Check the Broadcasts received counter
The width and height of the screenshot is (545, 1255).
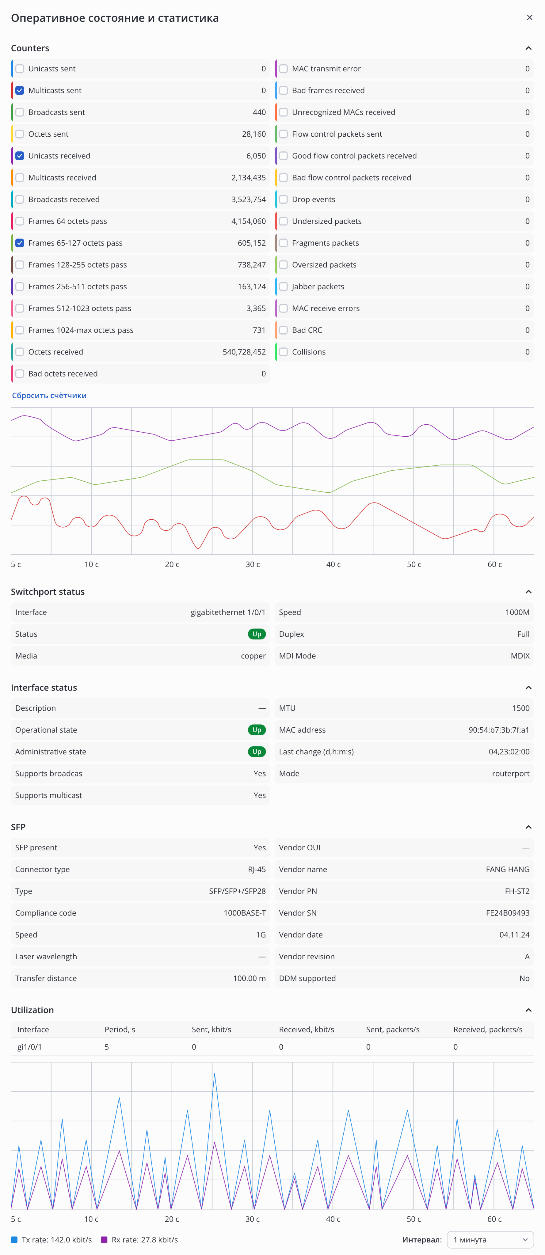[20, 199]
